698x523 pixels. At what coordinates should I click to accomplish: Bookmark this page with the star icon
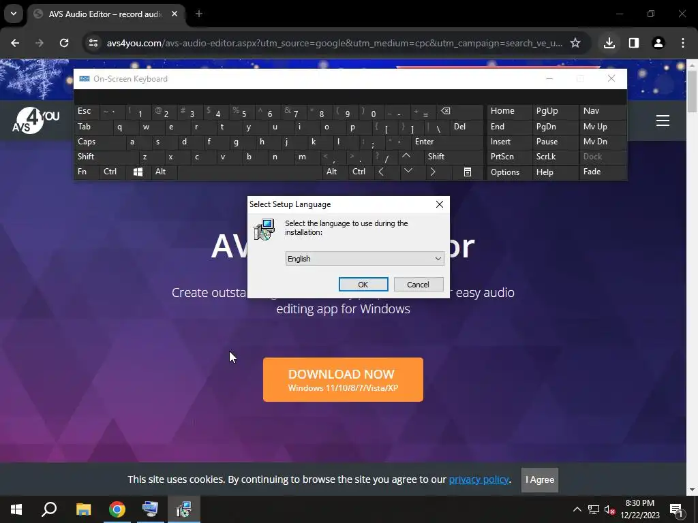tap(575, 43)
